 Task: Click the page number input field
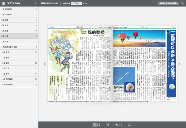click(x=76, y=3)
